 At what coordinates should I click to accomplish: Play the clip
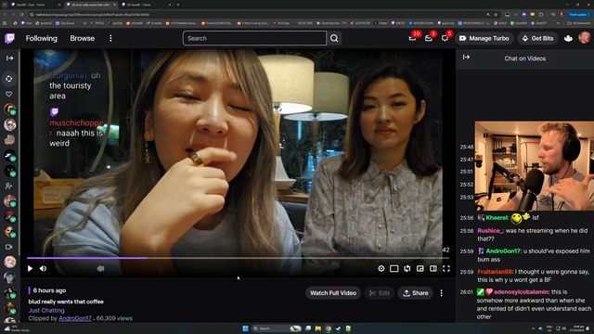coord(30,268)
